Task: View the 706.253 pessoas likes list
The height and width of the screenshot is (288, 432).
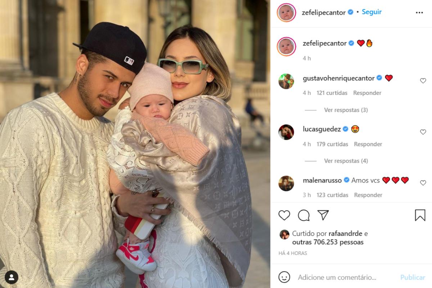Action: point(328,242)
